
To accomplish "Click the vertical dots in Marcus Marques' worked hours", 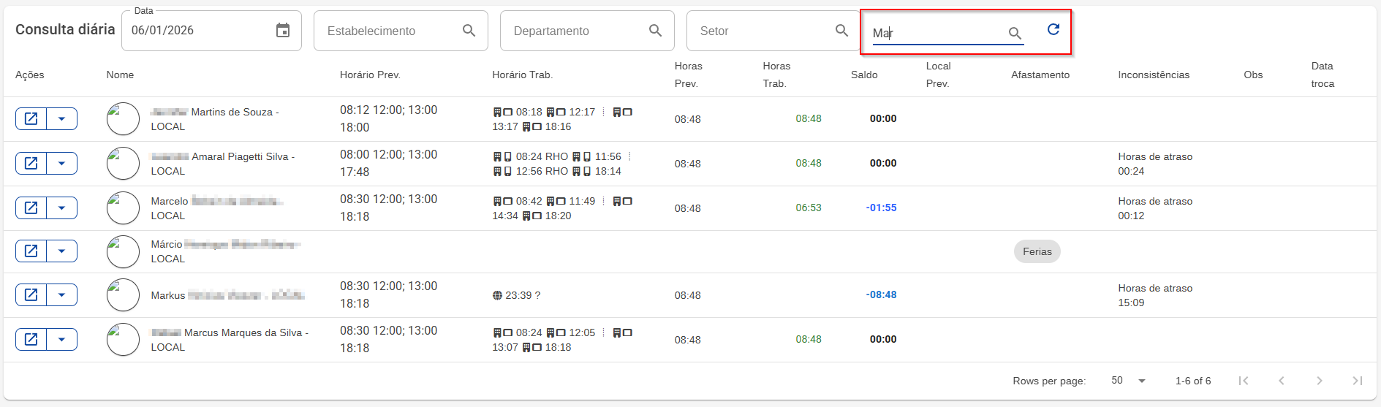I will (x=604, y=332).
